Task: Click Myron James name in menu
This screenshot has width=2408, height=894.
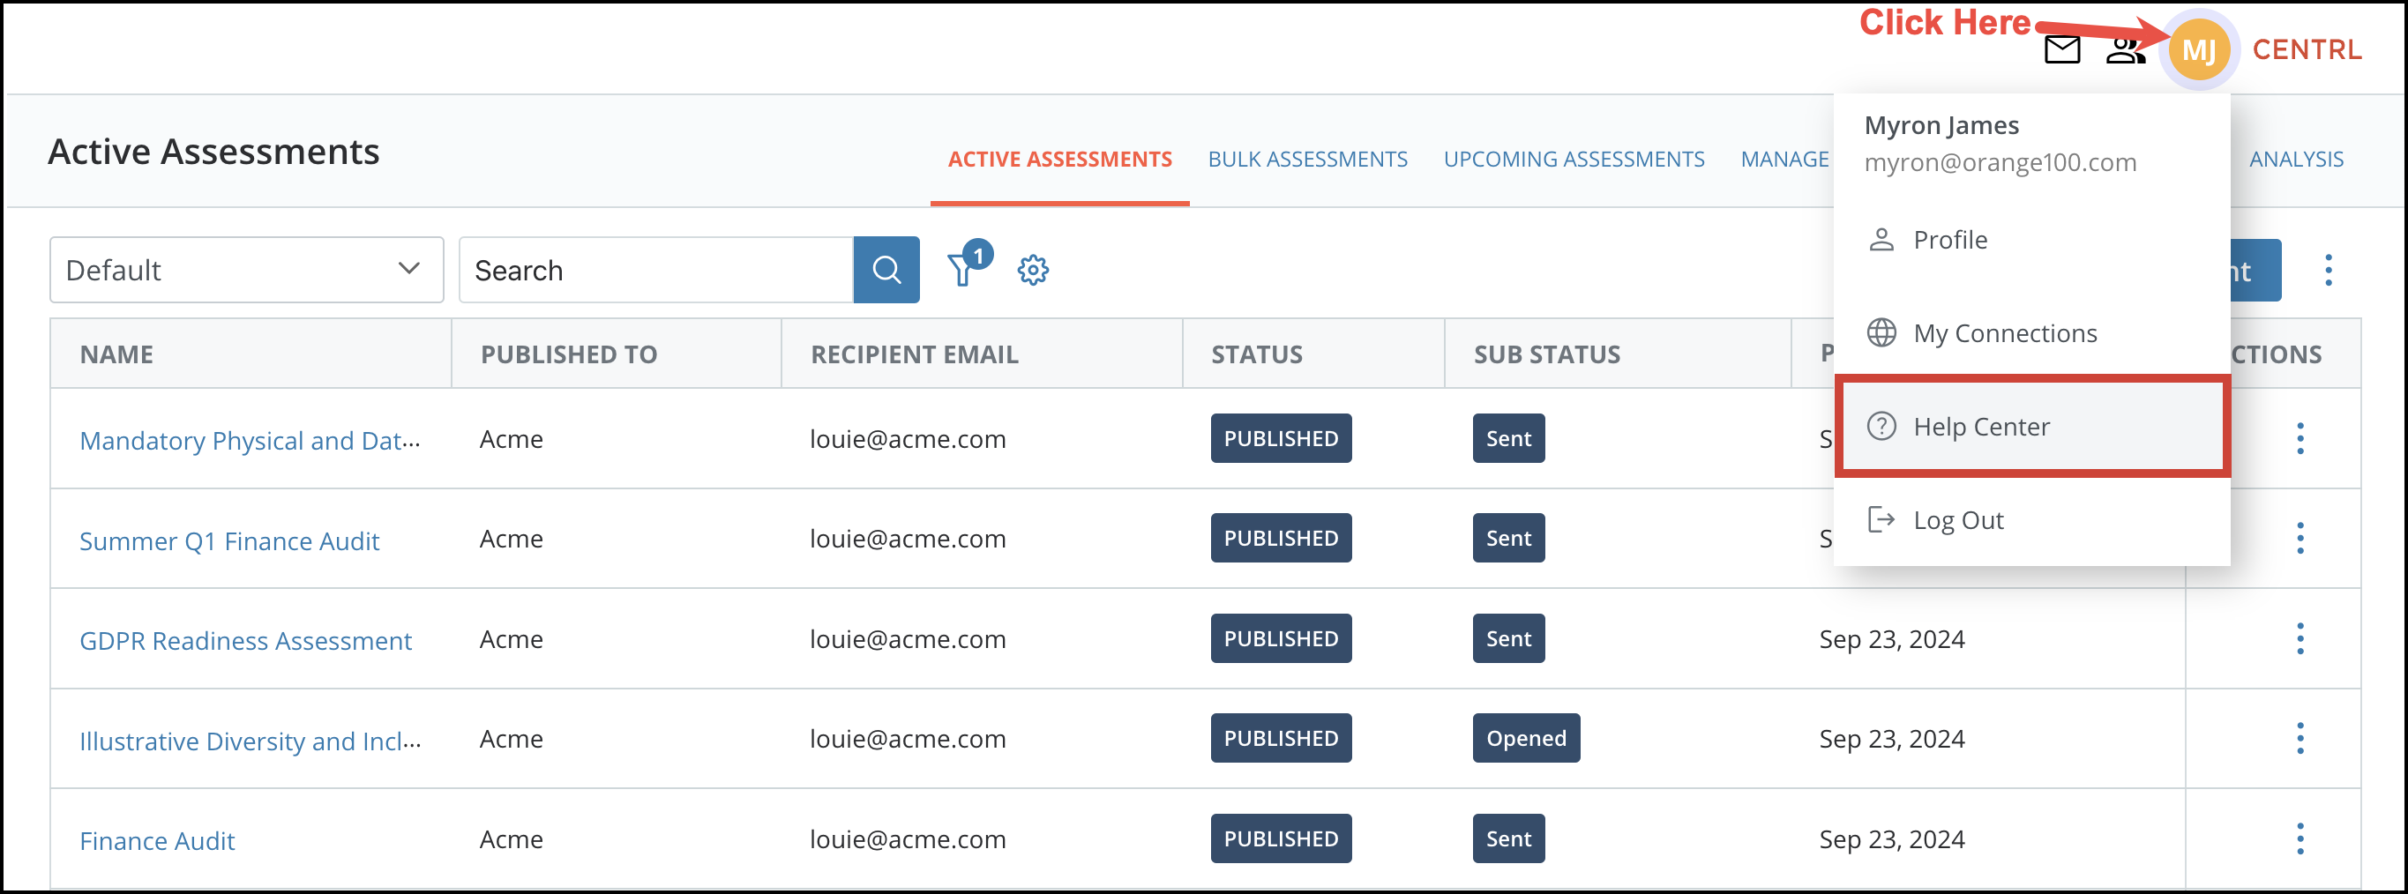Action: click(1941, 125)
